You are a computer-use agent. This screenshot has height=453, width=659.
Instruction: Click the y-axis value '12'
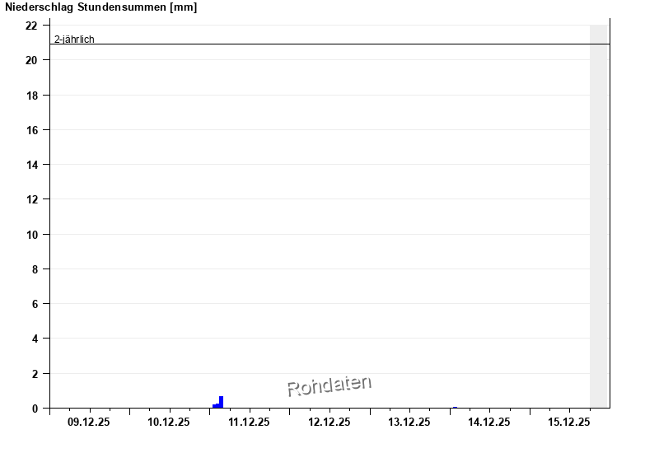(31, 199)
